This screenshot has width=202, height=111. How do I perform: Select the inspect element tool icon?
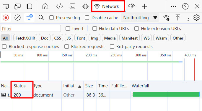(6, 6)
